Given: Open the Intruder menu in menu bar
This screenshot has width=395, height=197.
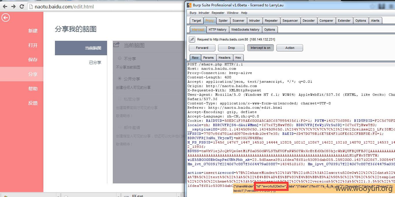Looking at the screenshot, I should point(204,13).
